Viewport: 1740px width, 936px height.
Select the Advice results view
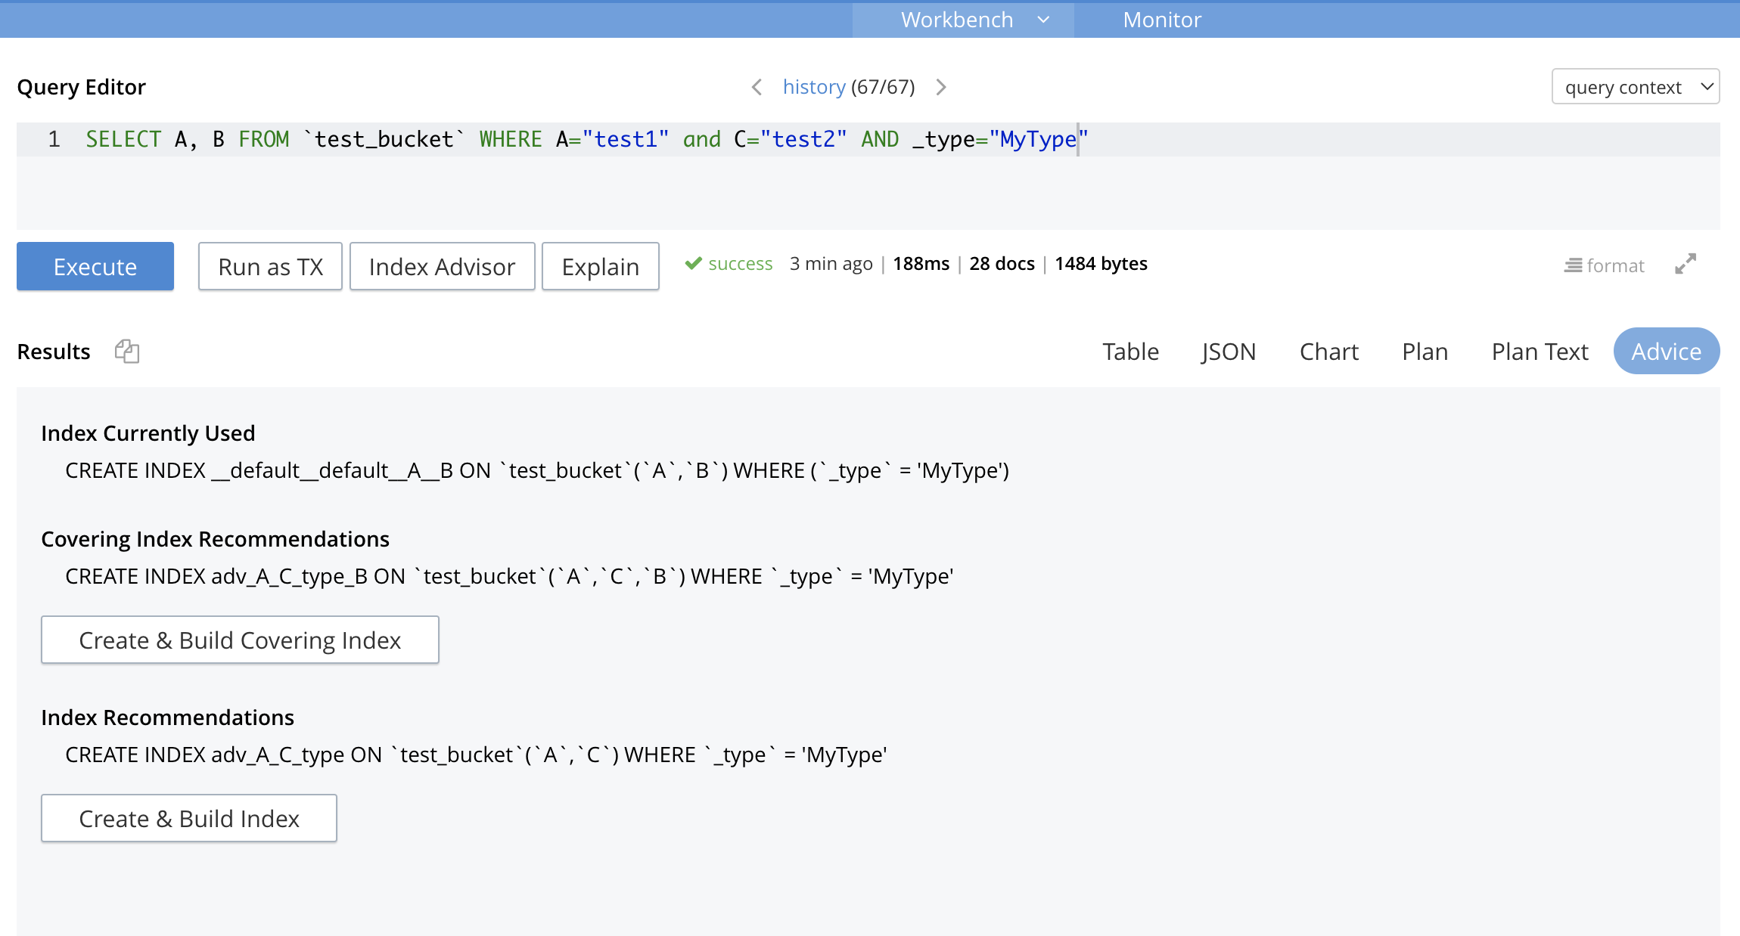(1666, 352)
